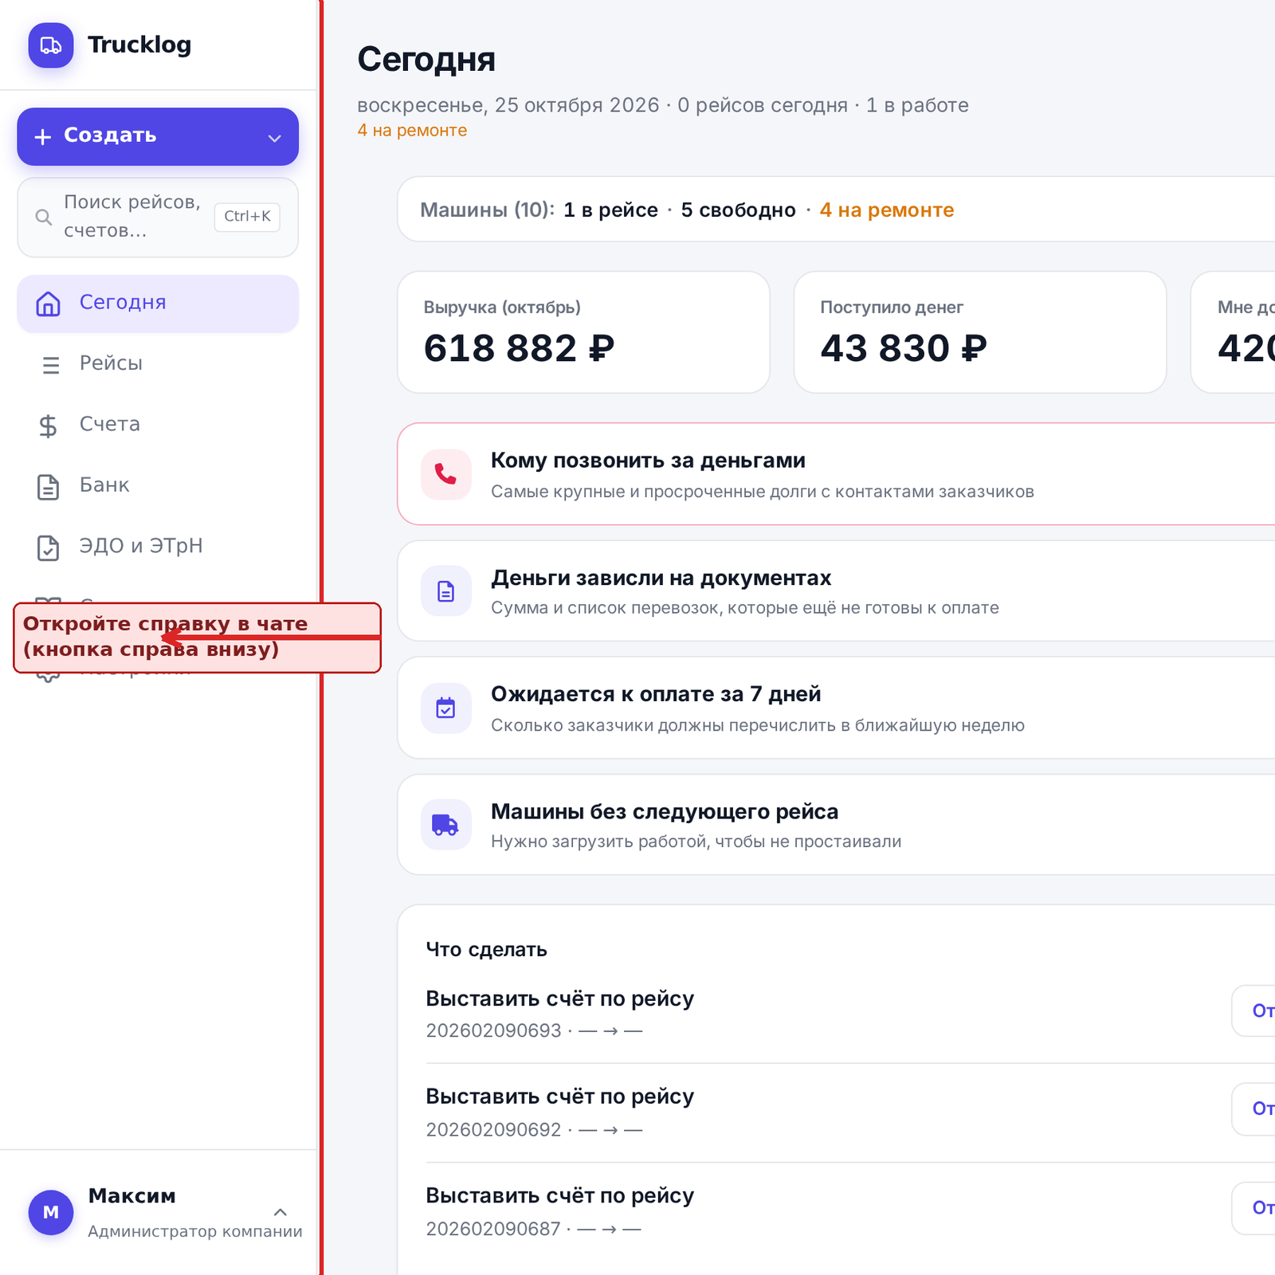This screenshot has height=1275, width=1275.
Task: Click the Максим user name
Action: (x=132, y=1196)
